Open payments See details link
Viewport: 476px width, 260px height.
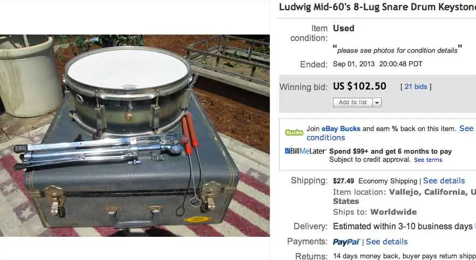386,242
